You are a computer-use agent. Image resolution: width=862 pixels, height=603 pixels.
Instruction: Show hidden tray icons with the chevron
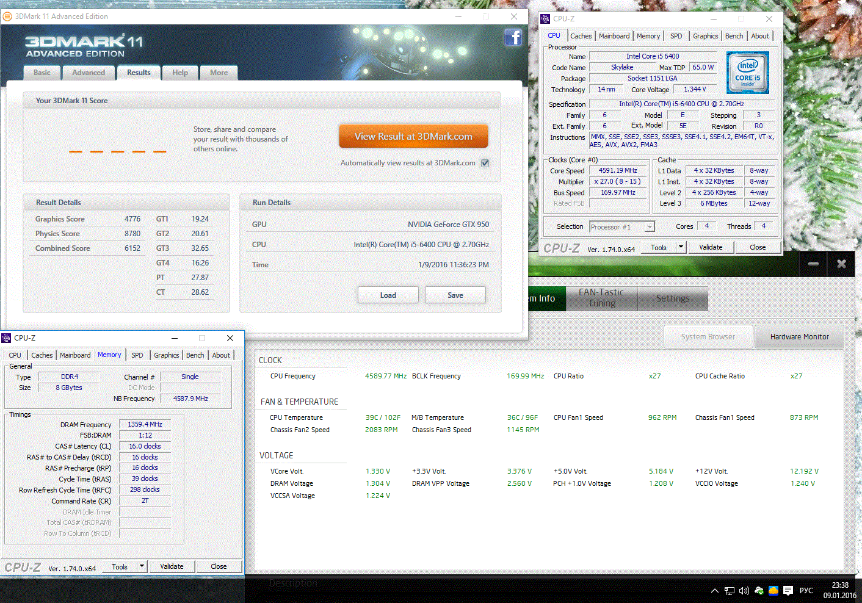tap(715, 591)
